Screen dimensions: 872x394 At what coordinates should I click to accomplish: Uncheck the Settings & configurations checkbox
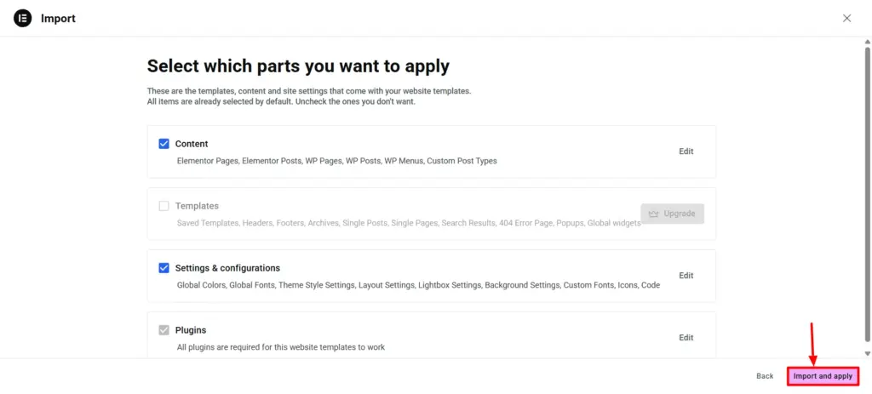pos(164,268)
